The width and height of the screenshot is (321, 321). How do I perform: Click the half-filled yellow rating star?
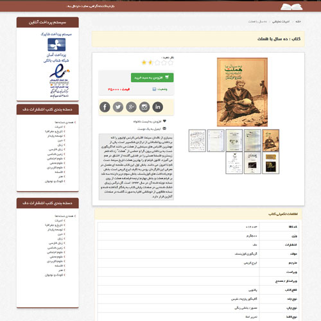pyautogui.click(x=150, y=62)
